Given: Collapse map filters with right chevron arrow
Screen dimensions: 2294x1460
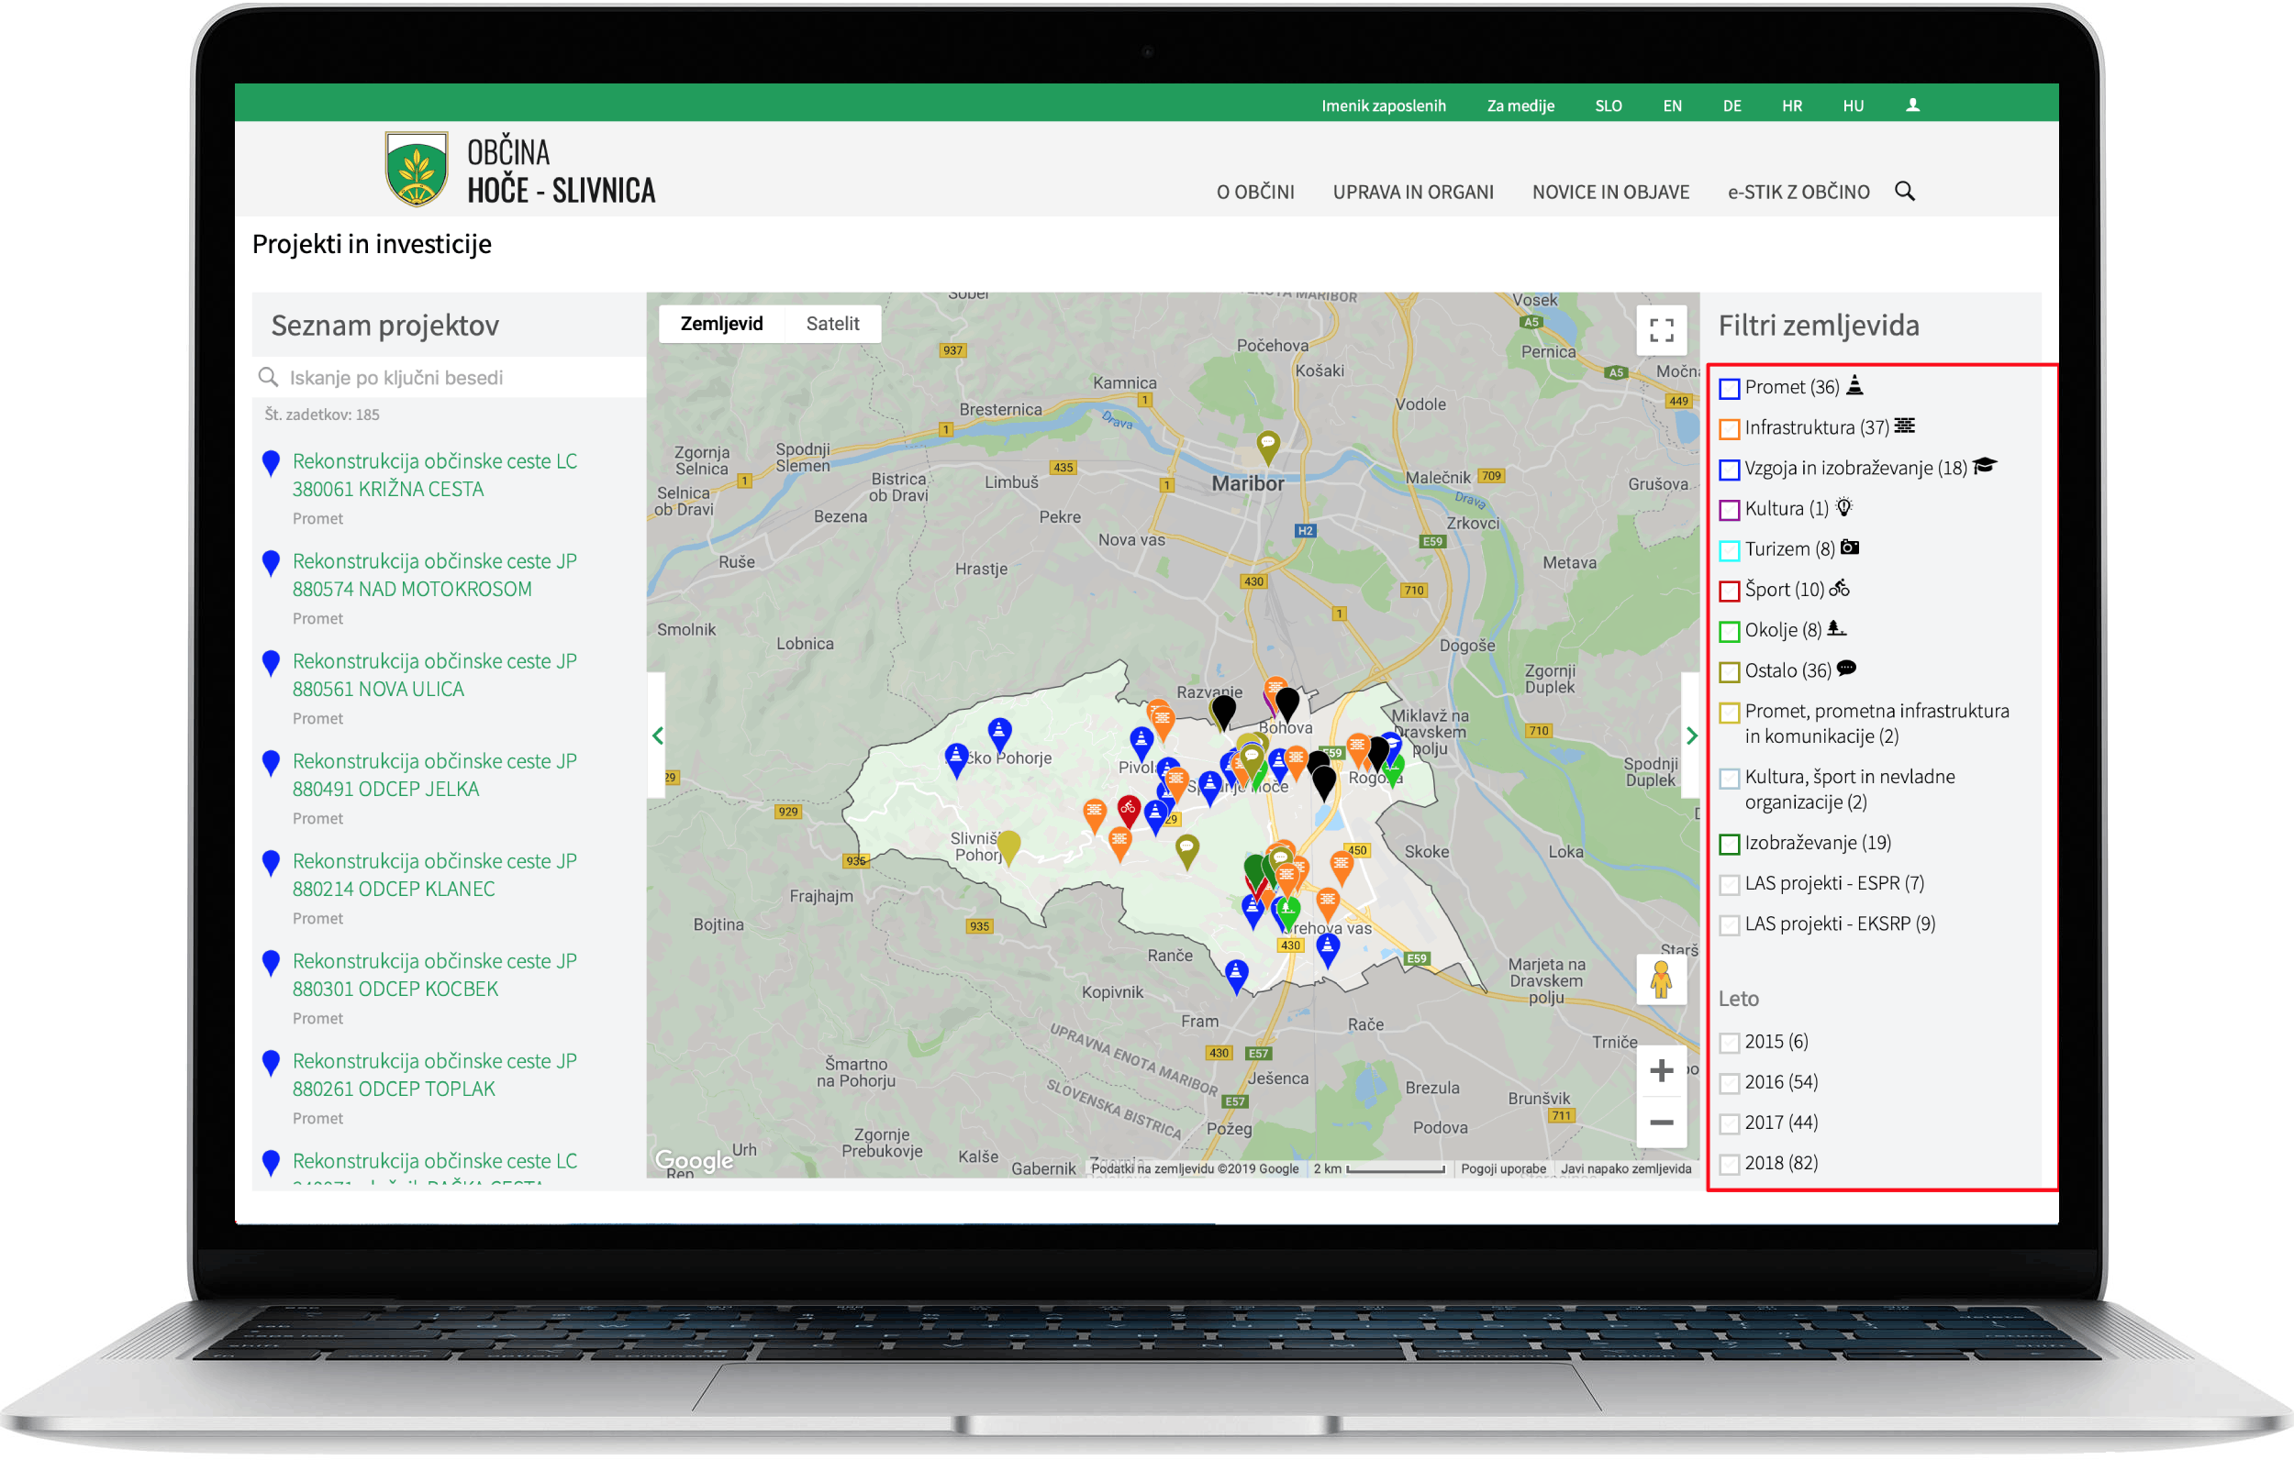Looking at the screenshot, I should click(1691, 736).
